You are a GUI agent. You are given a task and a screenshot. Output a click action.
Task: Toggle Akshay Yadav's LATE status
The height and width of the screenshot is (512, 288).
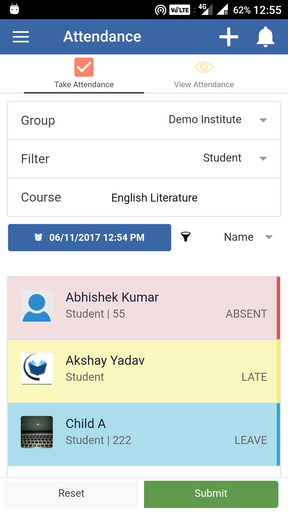254,377
